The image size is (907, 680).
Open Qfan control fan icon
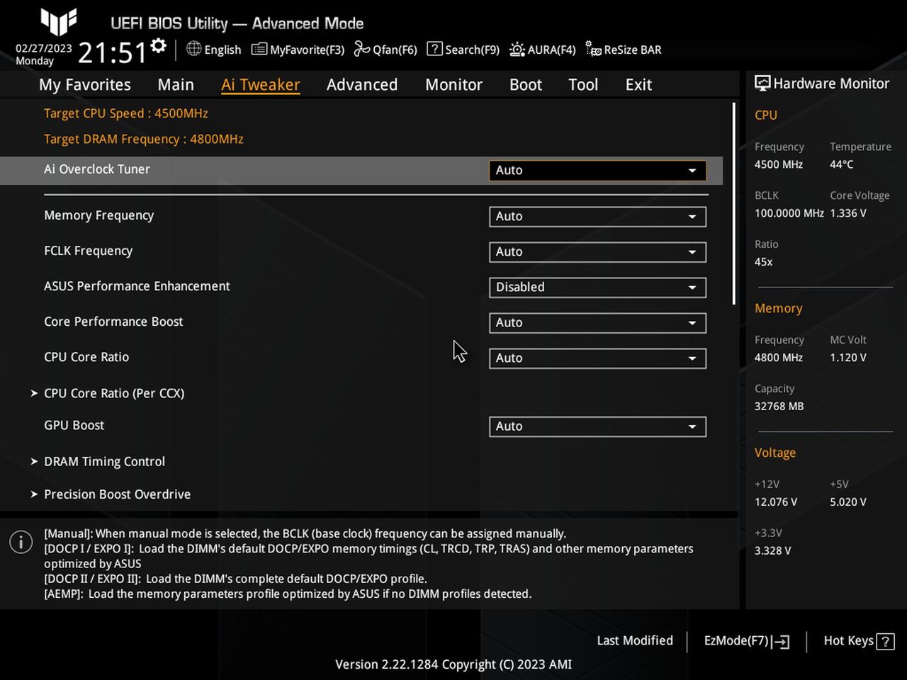pyautogui.click(x=362, y=48)
